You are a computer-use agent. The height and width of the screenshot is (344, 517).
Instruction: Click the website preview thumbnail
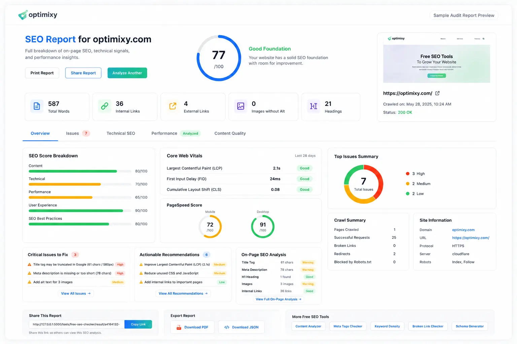click(x=437, y=58)
